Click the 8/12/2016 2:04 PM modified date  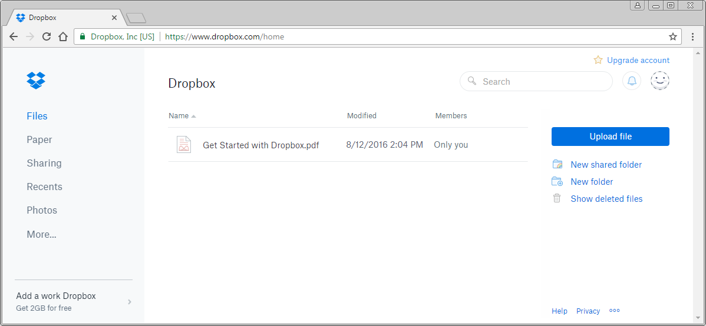(384, 145)
